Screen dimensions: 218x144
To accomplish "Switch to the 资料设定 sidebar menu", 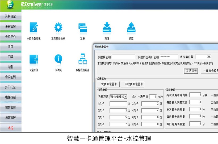I will (11, 16).
